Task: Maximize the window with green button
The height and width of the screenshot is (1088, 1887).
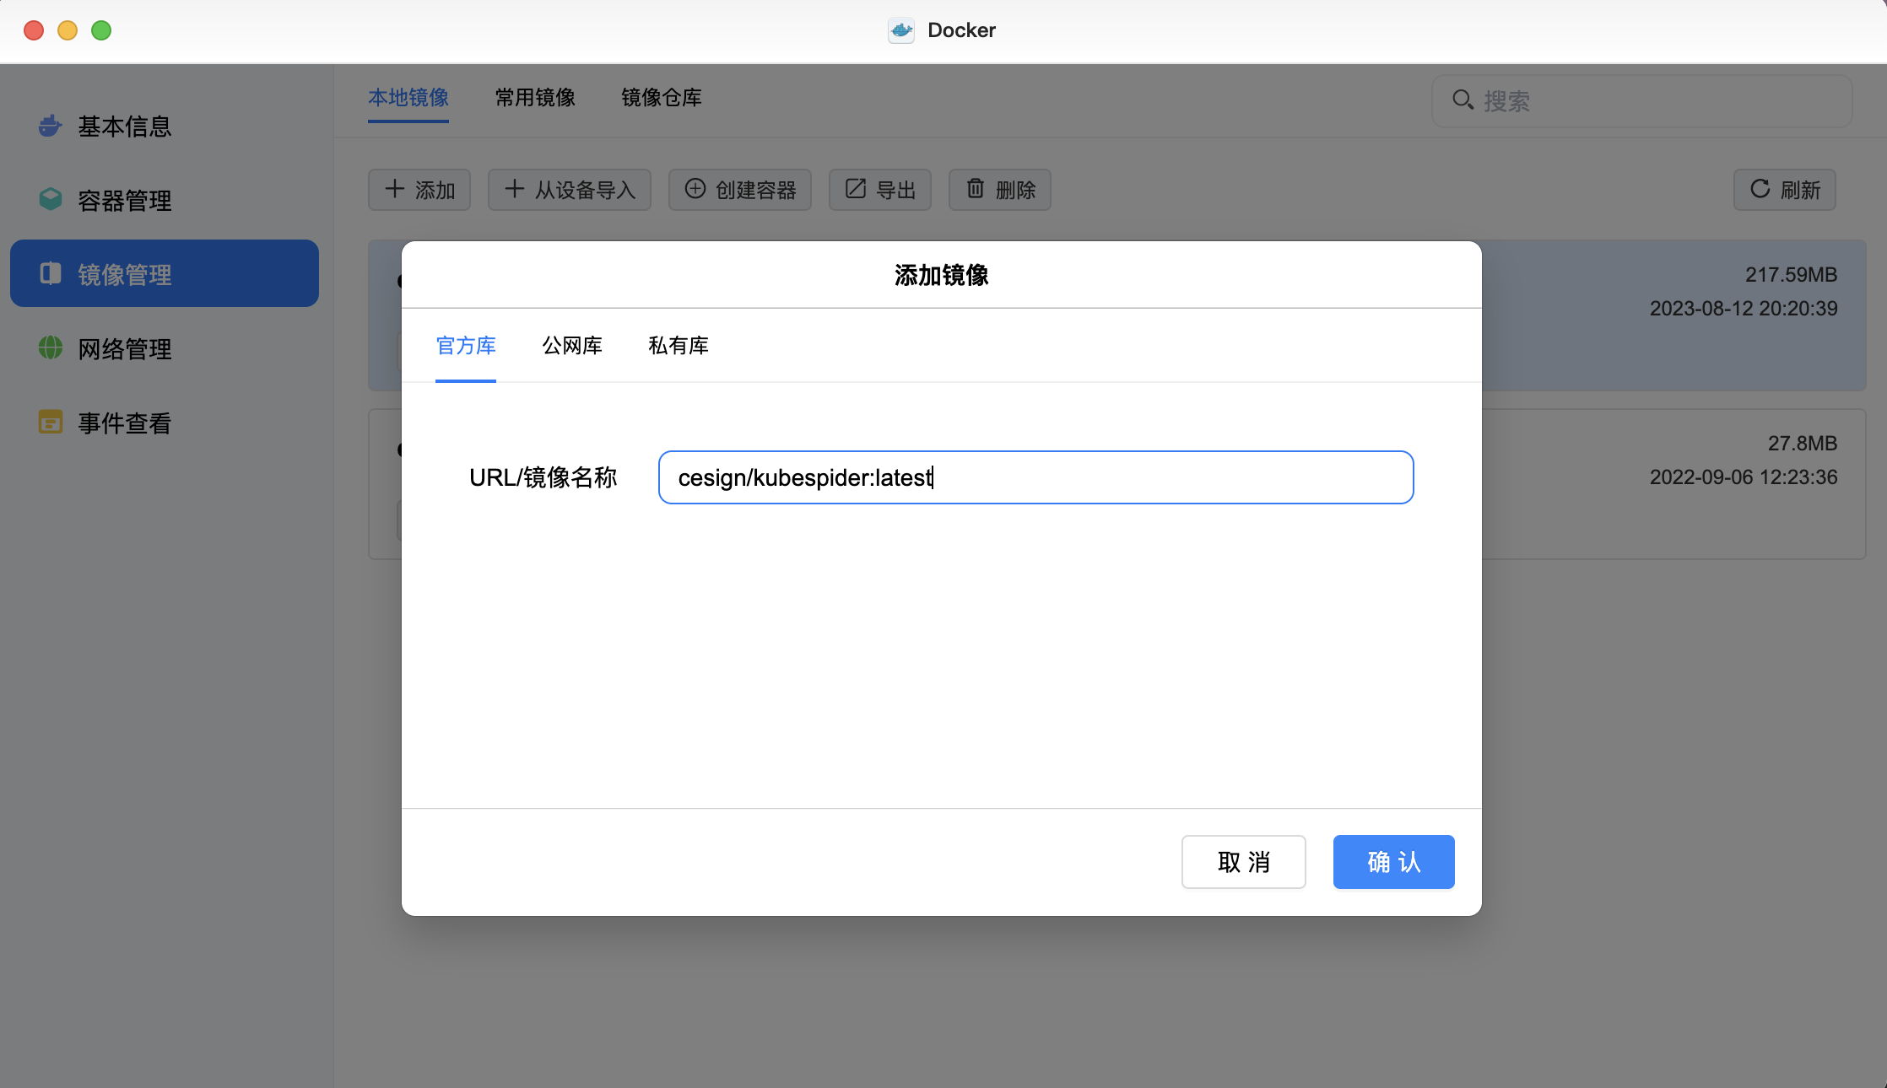Action: coord(101,30)
